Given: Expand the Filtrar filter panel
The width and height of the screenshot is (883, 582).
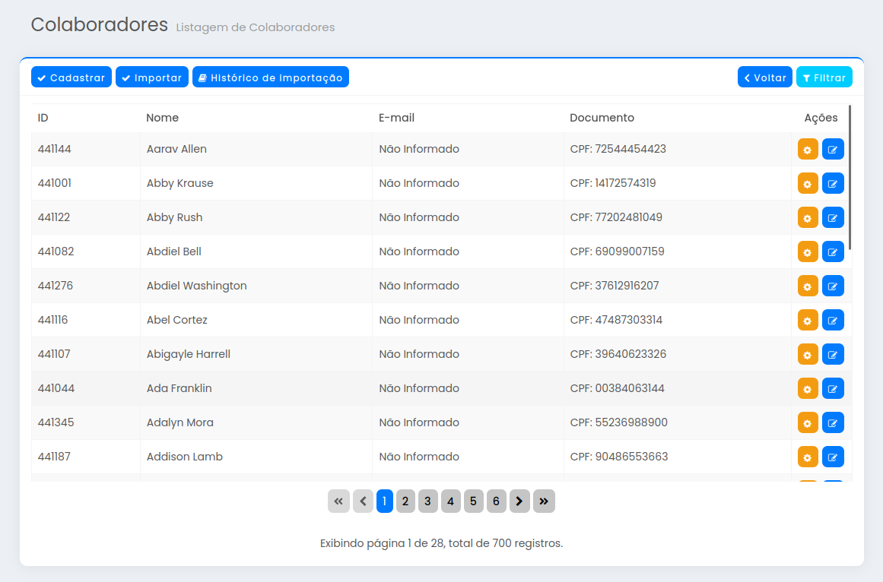Looking at the screenshot, I should click(x=824, y=77).
